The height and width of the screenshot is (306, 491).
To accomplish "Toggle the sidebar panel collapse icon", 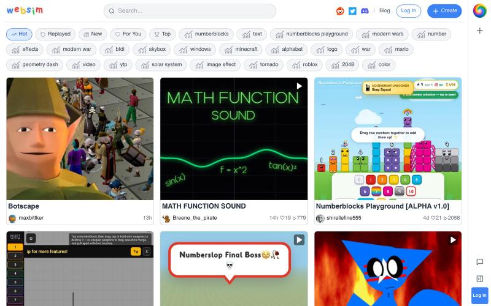I will pyautogui.click(x=479, y=278).
